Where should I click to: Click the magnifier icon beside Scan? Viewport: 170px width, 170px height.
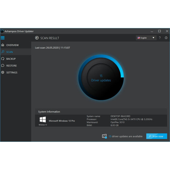(3, 52)
